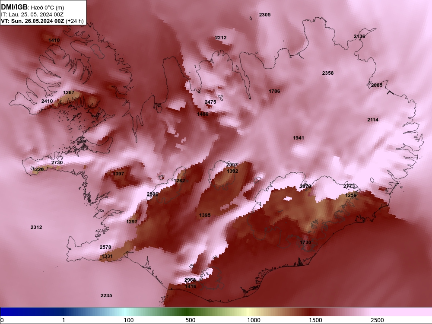Image resolution: width=432 pixels, height=324 pixels.
Task: Click the 2773 height value
Action: coord(349,187)
